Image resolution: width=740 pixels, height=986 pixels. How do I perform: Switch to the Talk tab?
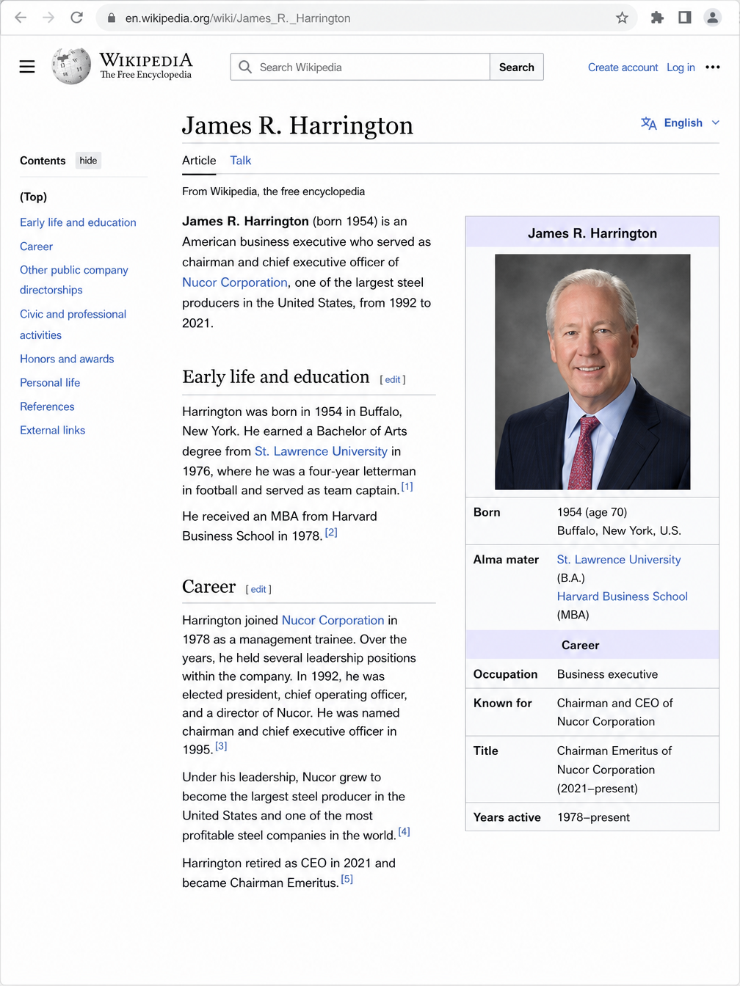pos(240,161)
